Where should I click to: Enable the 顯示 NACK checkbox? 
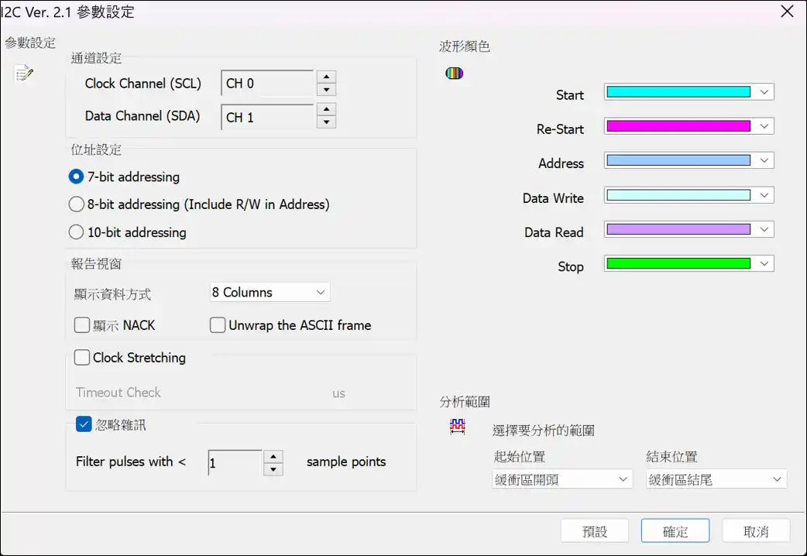click(x=82, y=325)
